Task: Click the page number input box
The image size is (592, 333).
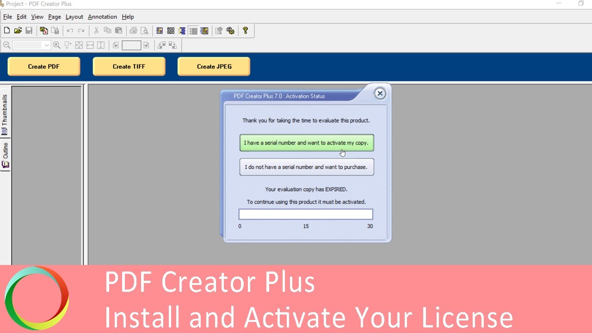Action: tap(131, 45)
